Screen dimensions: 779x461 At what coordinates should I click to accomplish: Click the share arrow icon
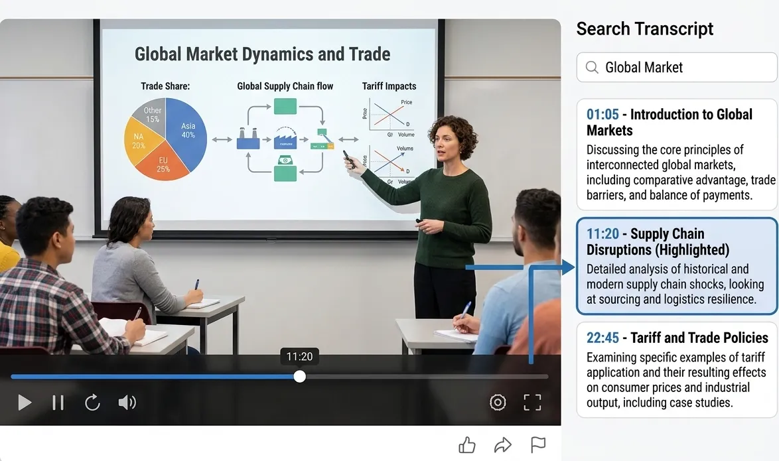(x=503, y=444)
